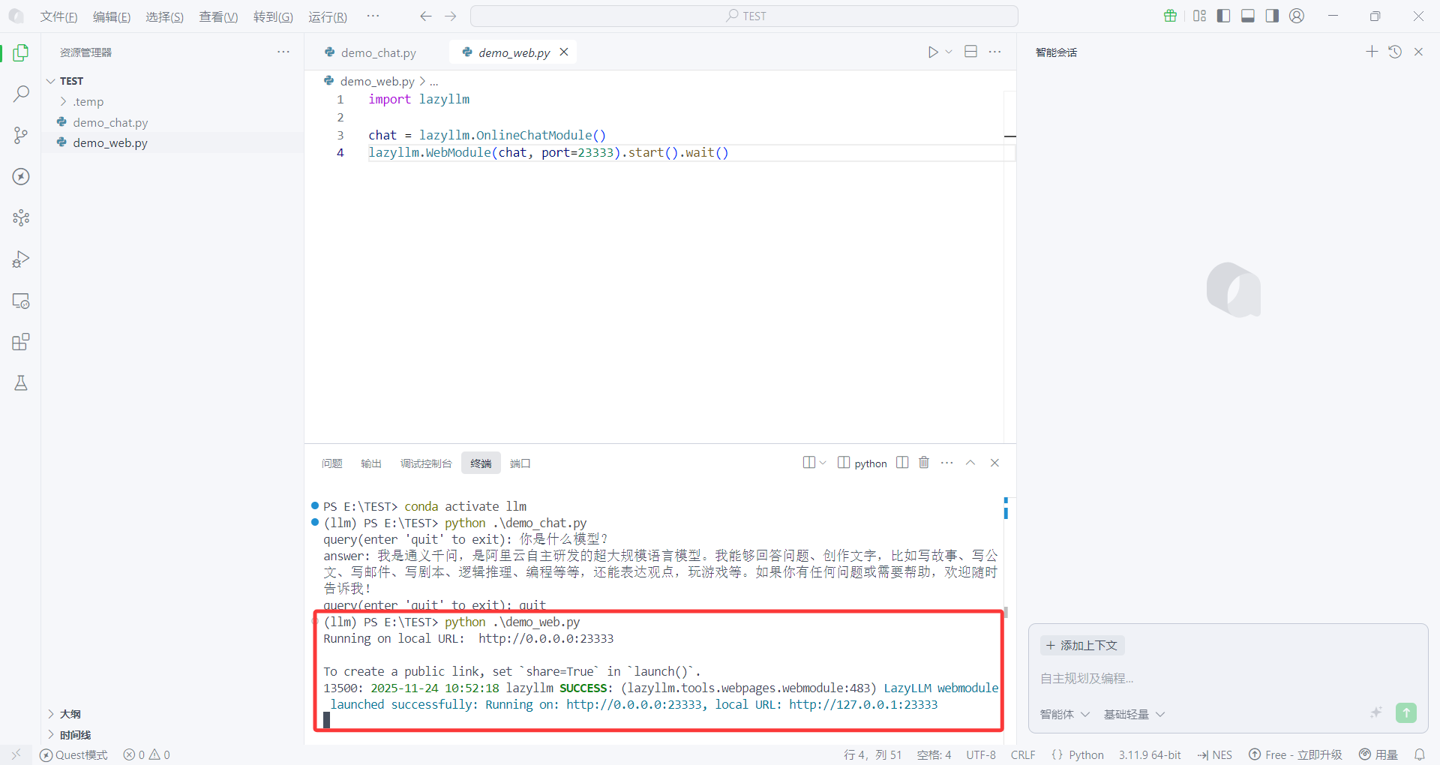The height and width of the screenshot is (765, 1440).
Task: Click Quest模式 in status bar
Action: [73, 754]
